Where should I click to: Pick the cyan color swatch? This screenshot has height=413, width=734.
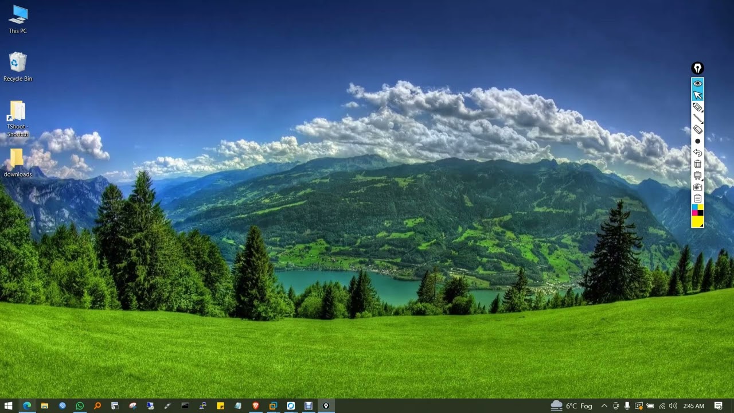coord(694,207)
